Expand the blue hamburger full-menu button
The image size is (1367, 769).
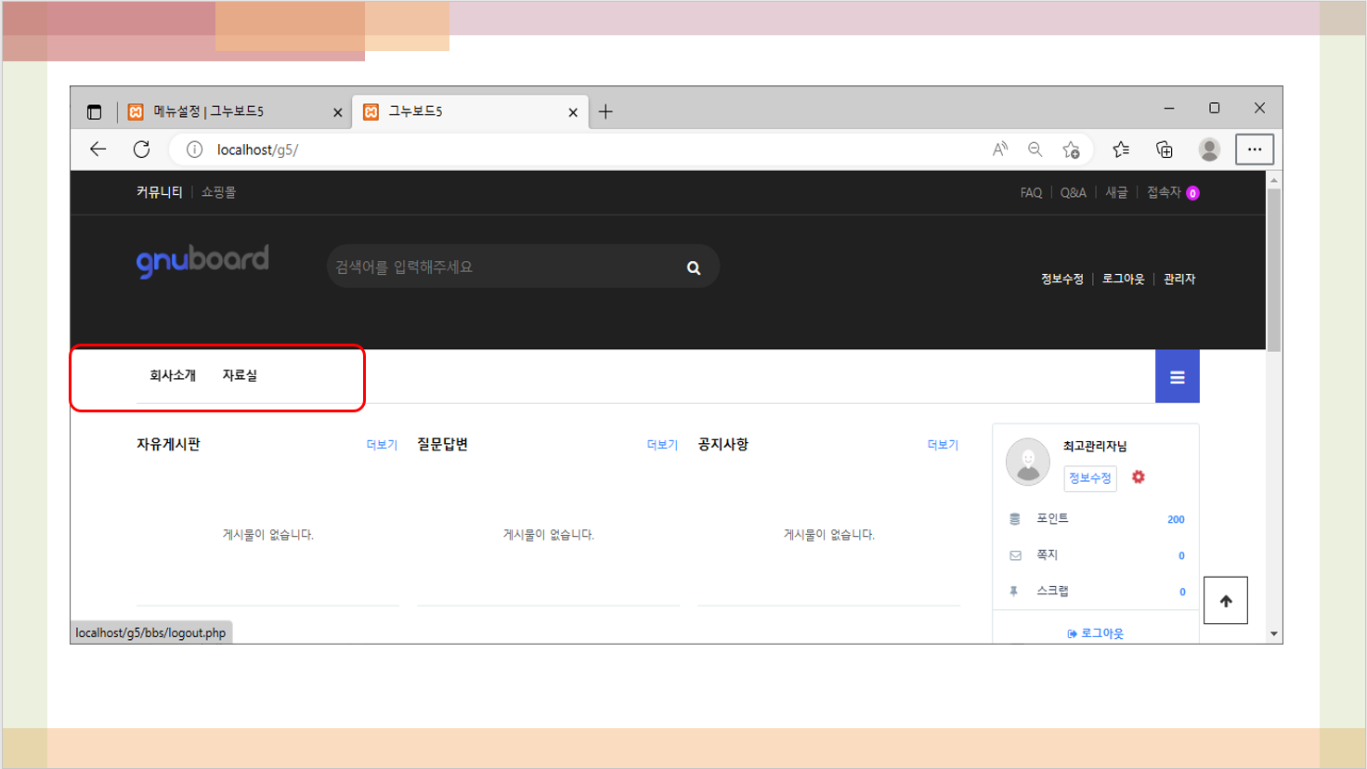click(1178, 376)
